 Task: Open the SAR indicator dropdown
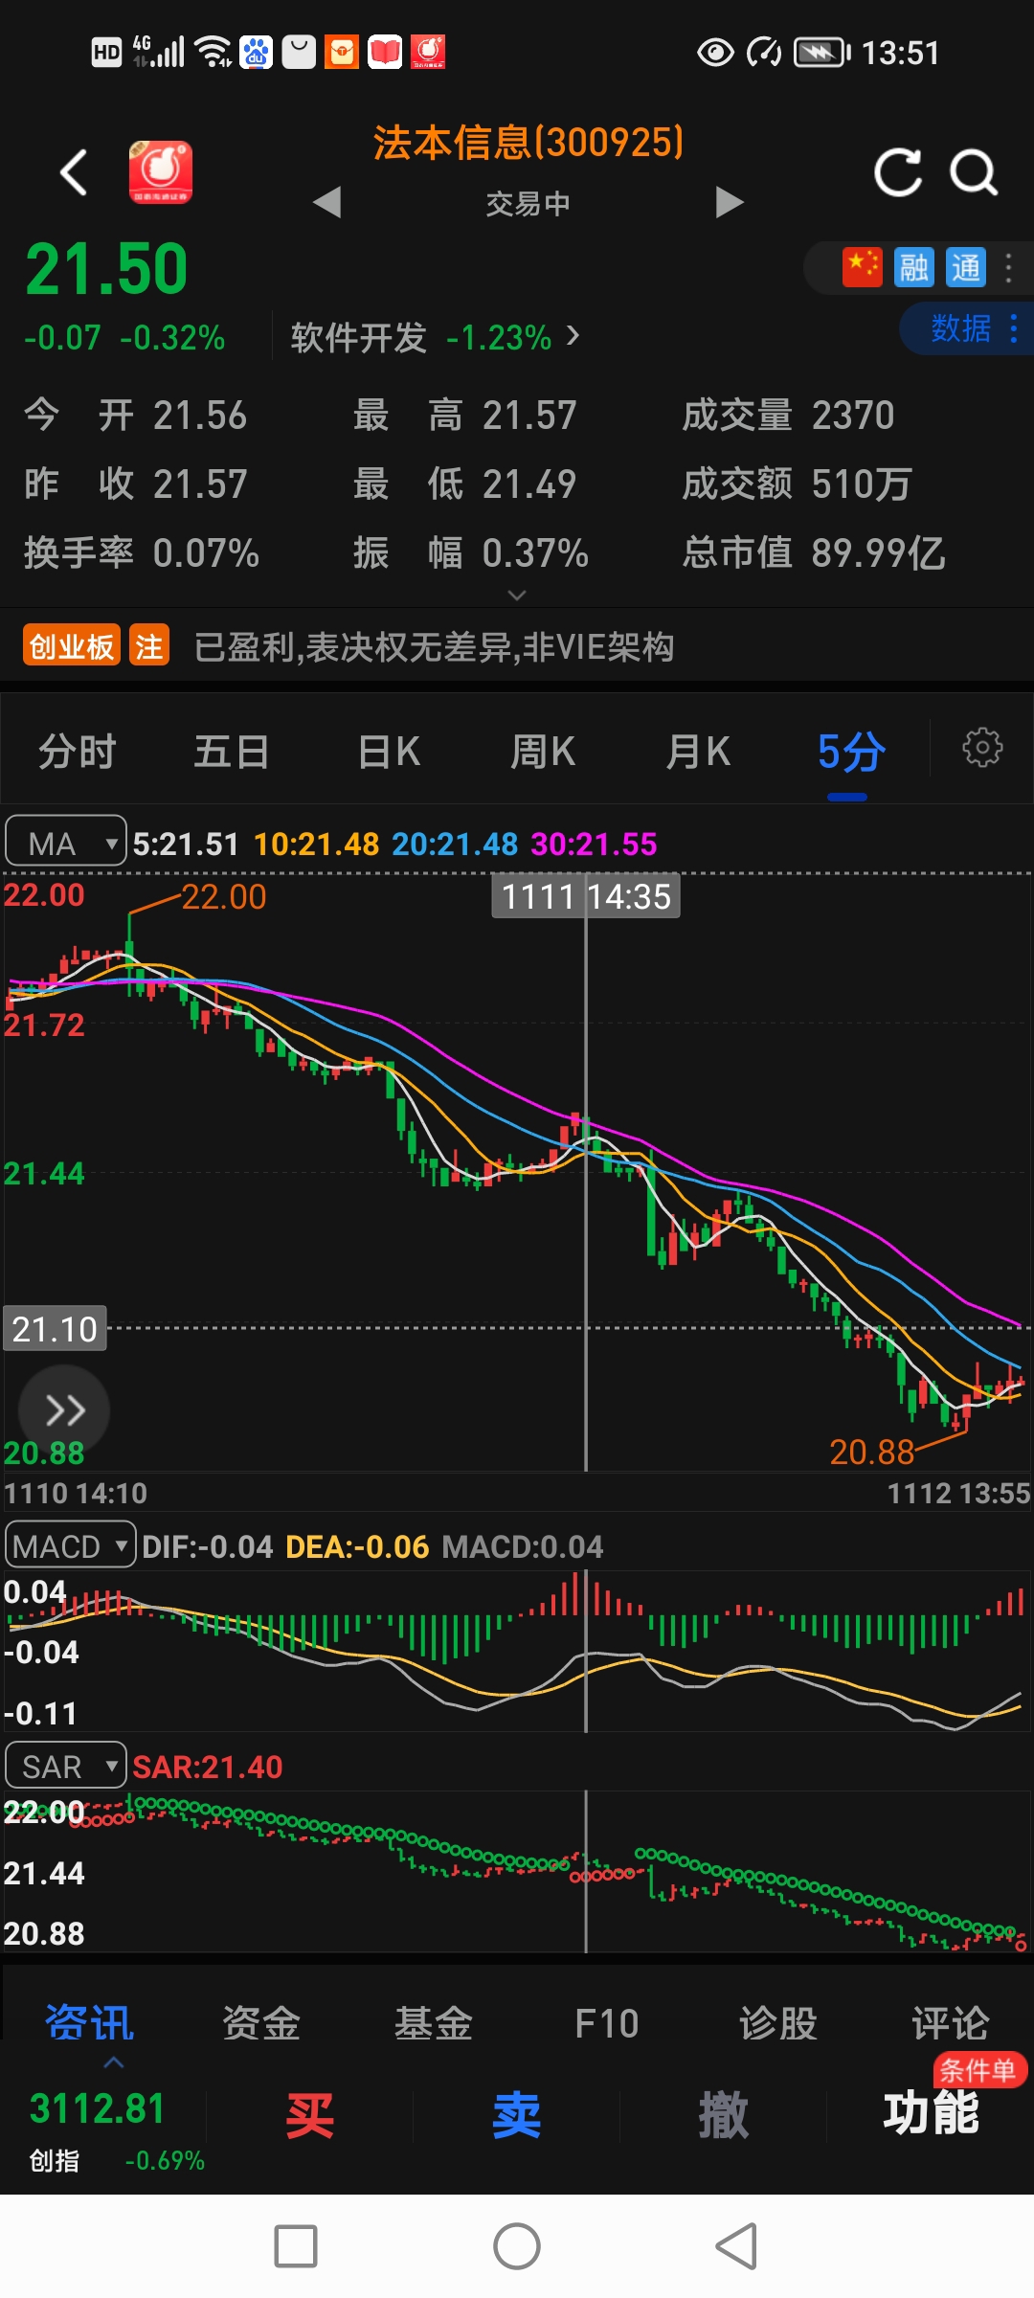tap(66, 1766)
